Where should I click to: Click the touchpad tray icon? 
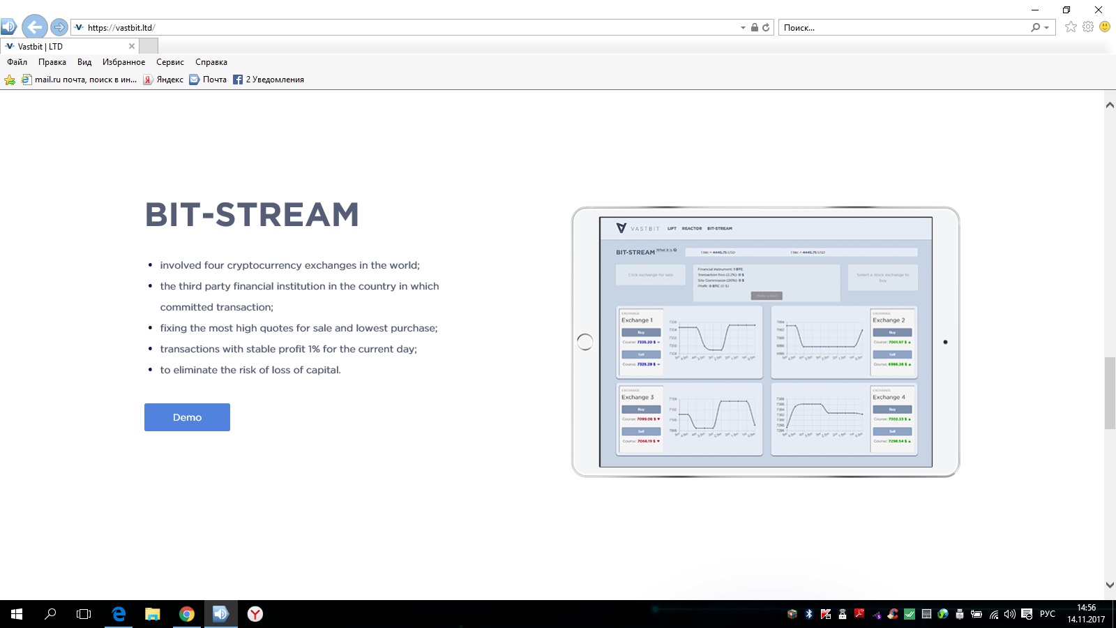tap(926, 614)
